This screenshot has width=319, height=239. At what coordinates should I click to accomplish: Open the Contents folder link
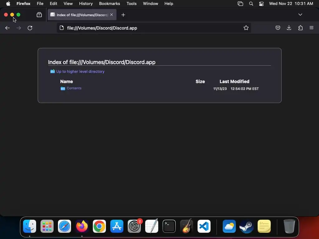click(74, 88)
